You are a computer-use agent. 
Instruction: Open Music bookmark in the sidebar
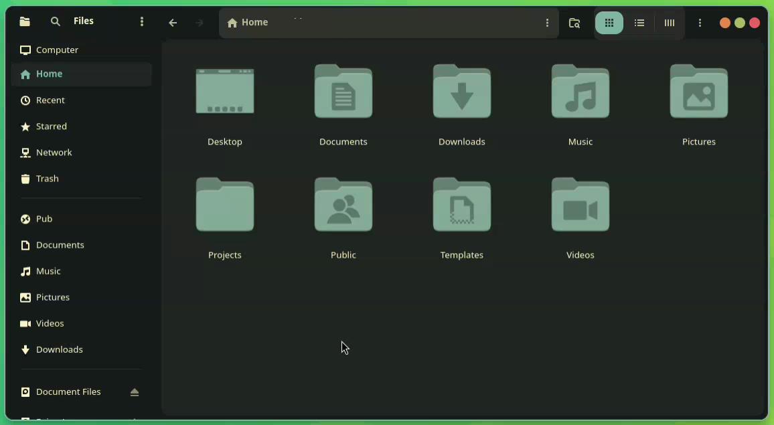pos(81,271)
